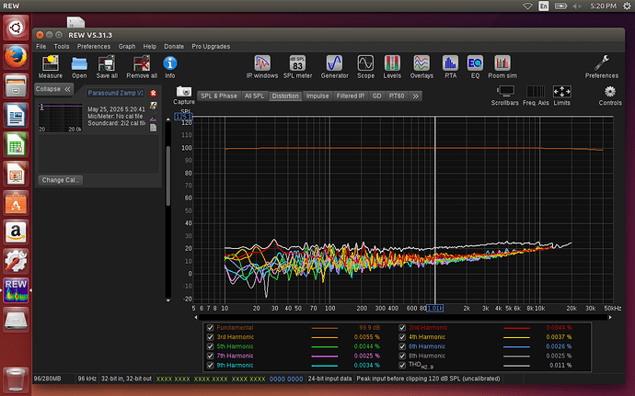Image resolution: width=635 pixels, height=396 pixels.
Task: Switch to the RT60 tab
Action: [x=397, y=96]
